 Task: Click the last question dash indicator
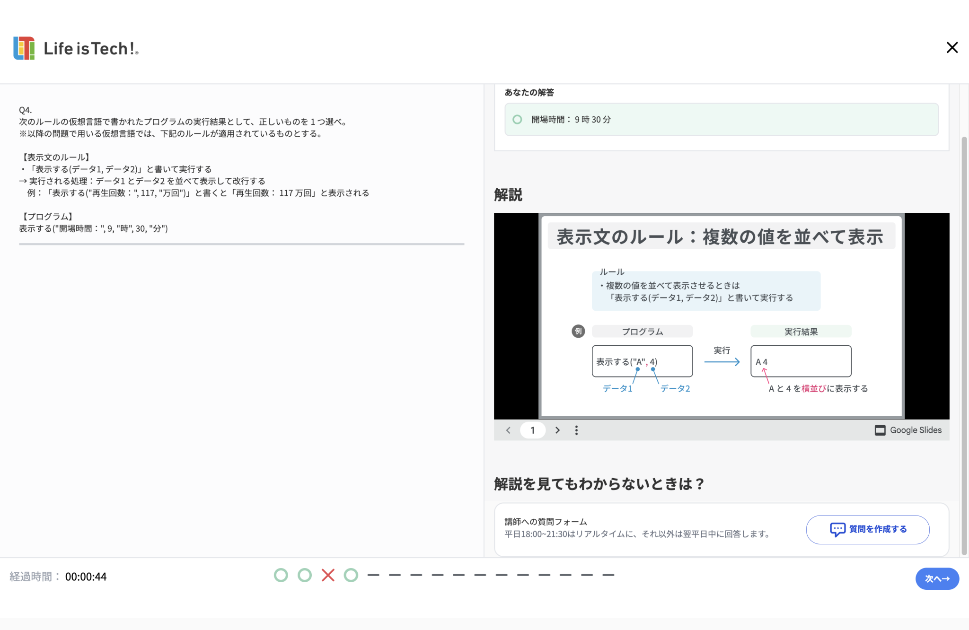click(608, 575)
